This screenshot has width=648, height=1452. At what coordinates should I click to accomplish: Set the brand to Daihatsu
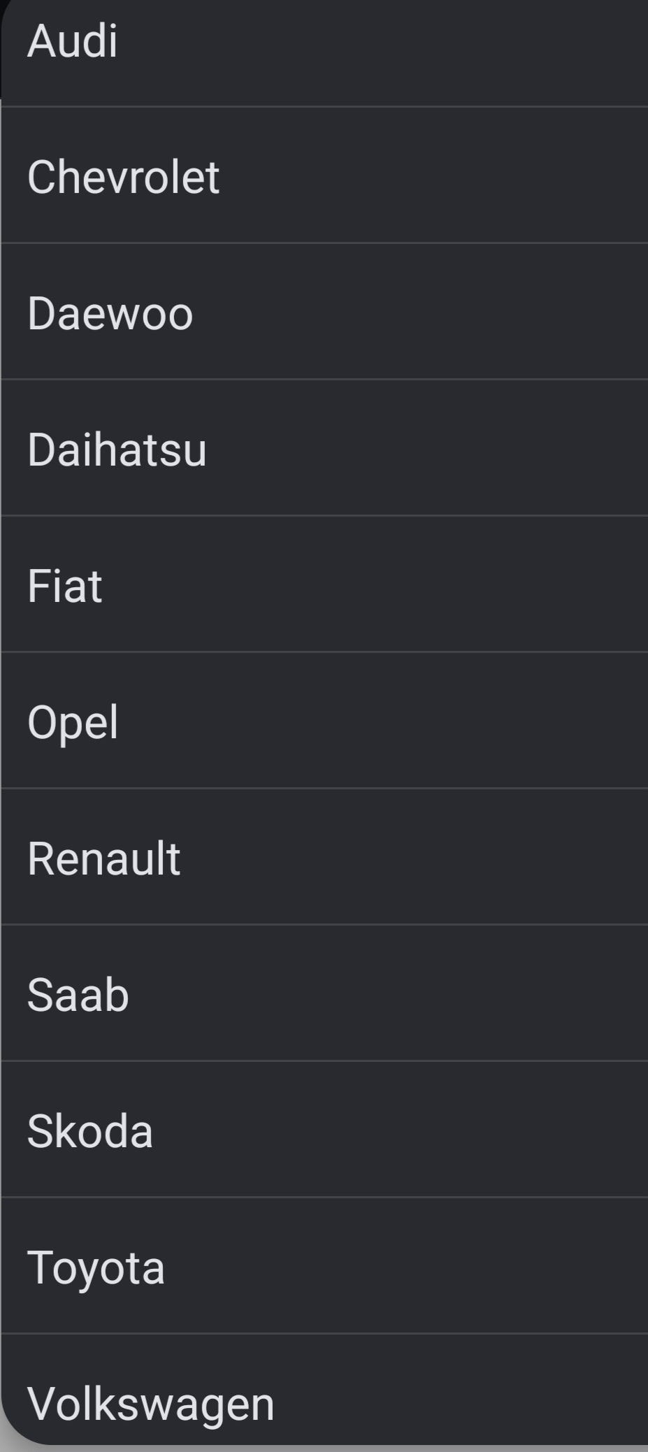click(324, 447)
